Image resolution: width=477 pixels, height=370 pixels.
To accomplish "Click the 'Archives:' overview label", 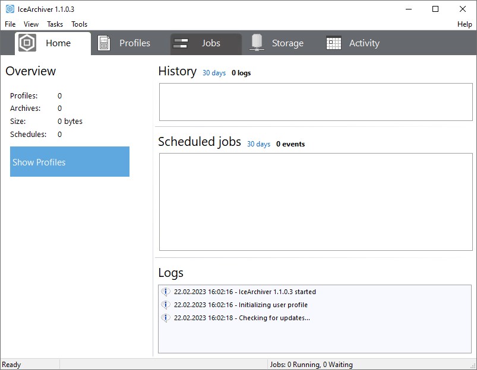I will [26, 109].
